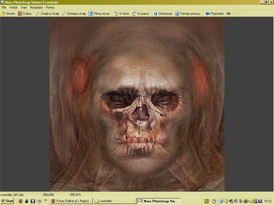The height and width of the screenshot is (205, 274).
Task: Rotate image right with the W prawo icon
Action: click(x=134, y=14)
